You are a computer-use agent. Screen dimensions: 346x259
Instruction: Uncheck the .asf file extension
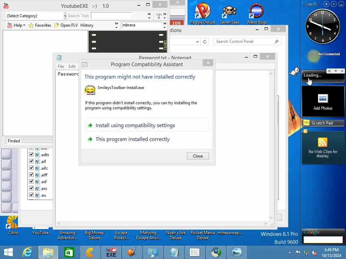click(31, 181)
